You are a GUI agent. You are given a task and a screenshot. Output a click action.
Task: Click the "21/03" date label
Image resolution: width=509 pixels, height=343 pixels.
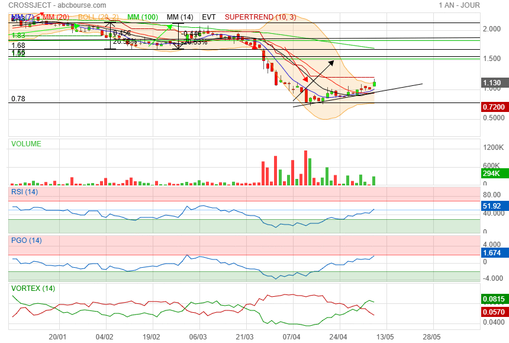(245, 337)
